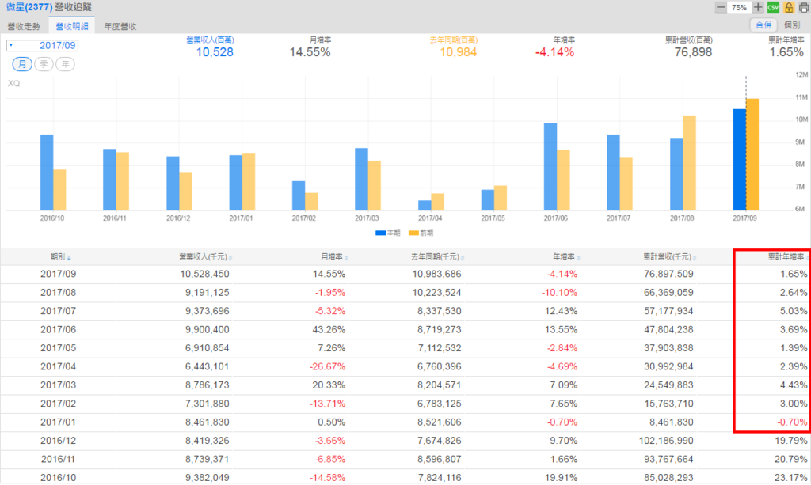This screenshot has width=811, height=485.
Task: Click the yellow padlock icon
Action: [789, 8]
